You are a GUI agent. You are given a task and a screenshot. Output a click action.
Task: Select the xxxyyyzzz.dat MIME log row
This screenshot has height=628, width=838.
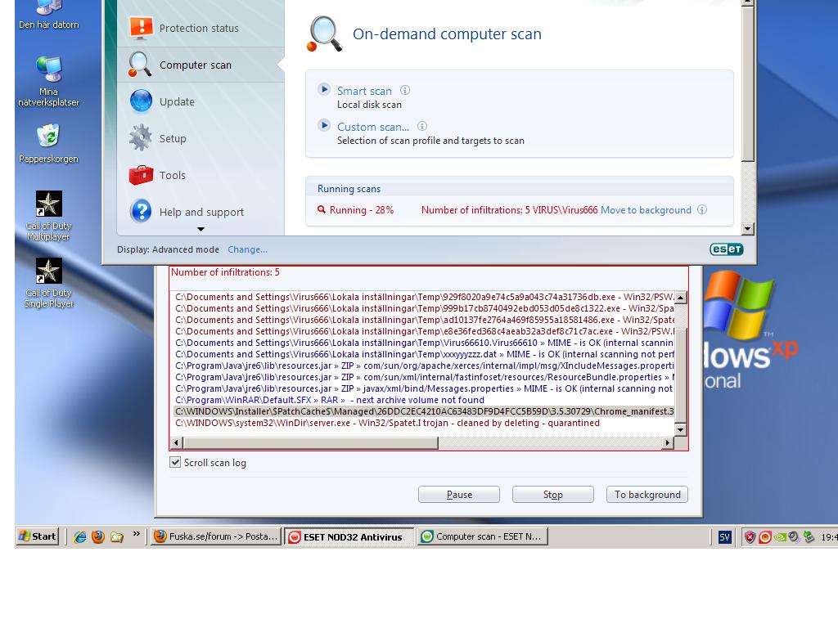(x=425, y=354)
